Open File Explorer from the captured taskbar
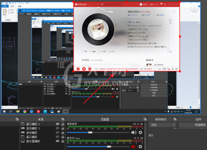Image resolution: width=207 pixels, height=150 pixels. click(x=18, y=112)
